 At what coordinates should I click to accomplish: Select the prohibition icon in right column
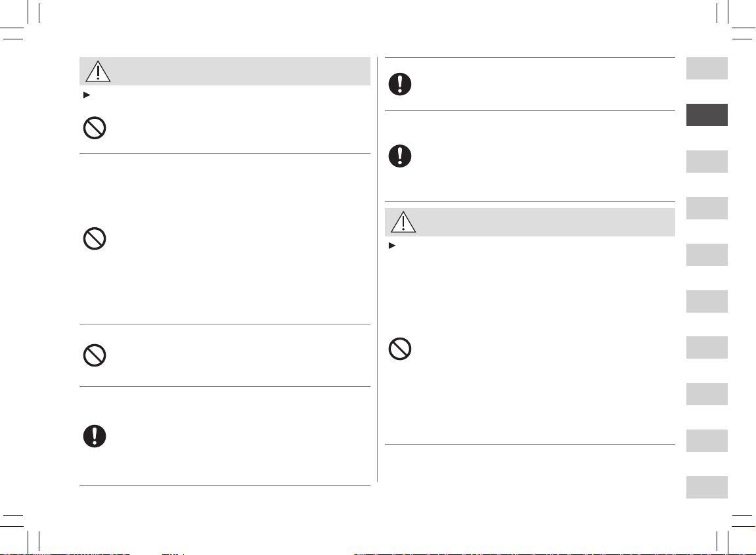point(400,349)
